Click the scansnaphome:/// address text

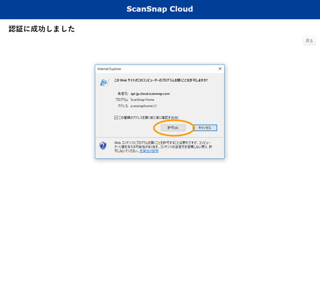pos(143,106)
